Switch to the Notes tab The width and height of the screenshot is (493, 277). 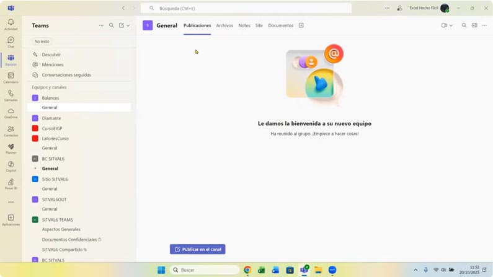[244, 25]
